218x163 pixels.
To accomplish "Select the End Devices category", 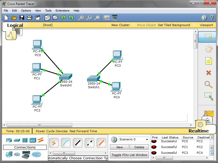I will [x=9, y=154].
